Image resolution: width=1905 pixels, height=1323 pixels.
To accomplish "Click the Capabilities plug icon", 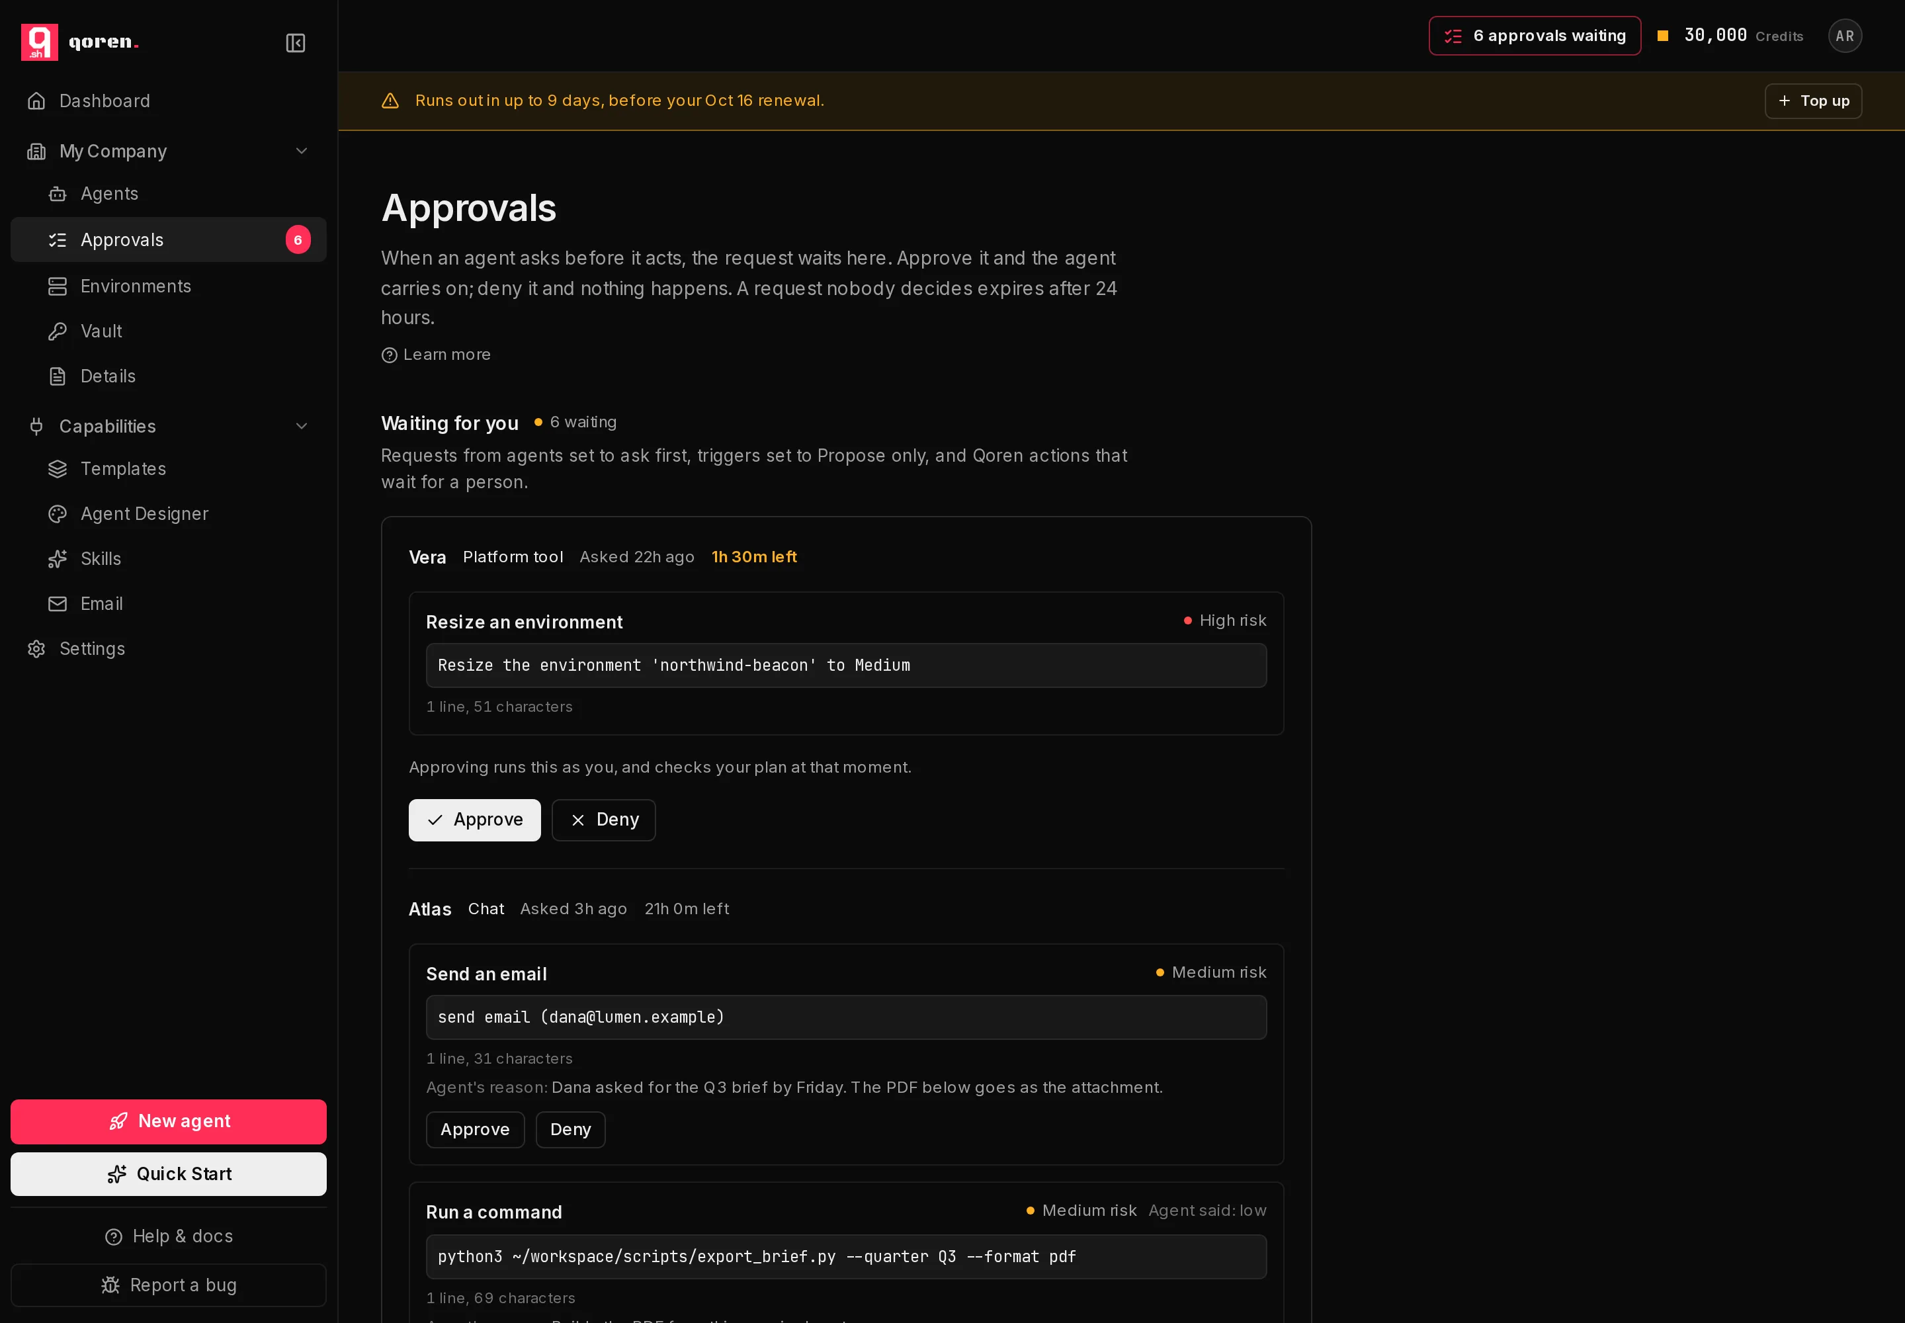I will 36,426.
